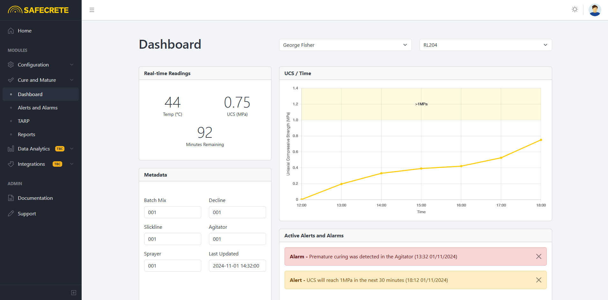Open the Support link

(x=27, y=214)
